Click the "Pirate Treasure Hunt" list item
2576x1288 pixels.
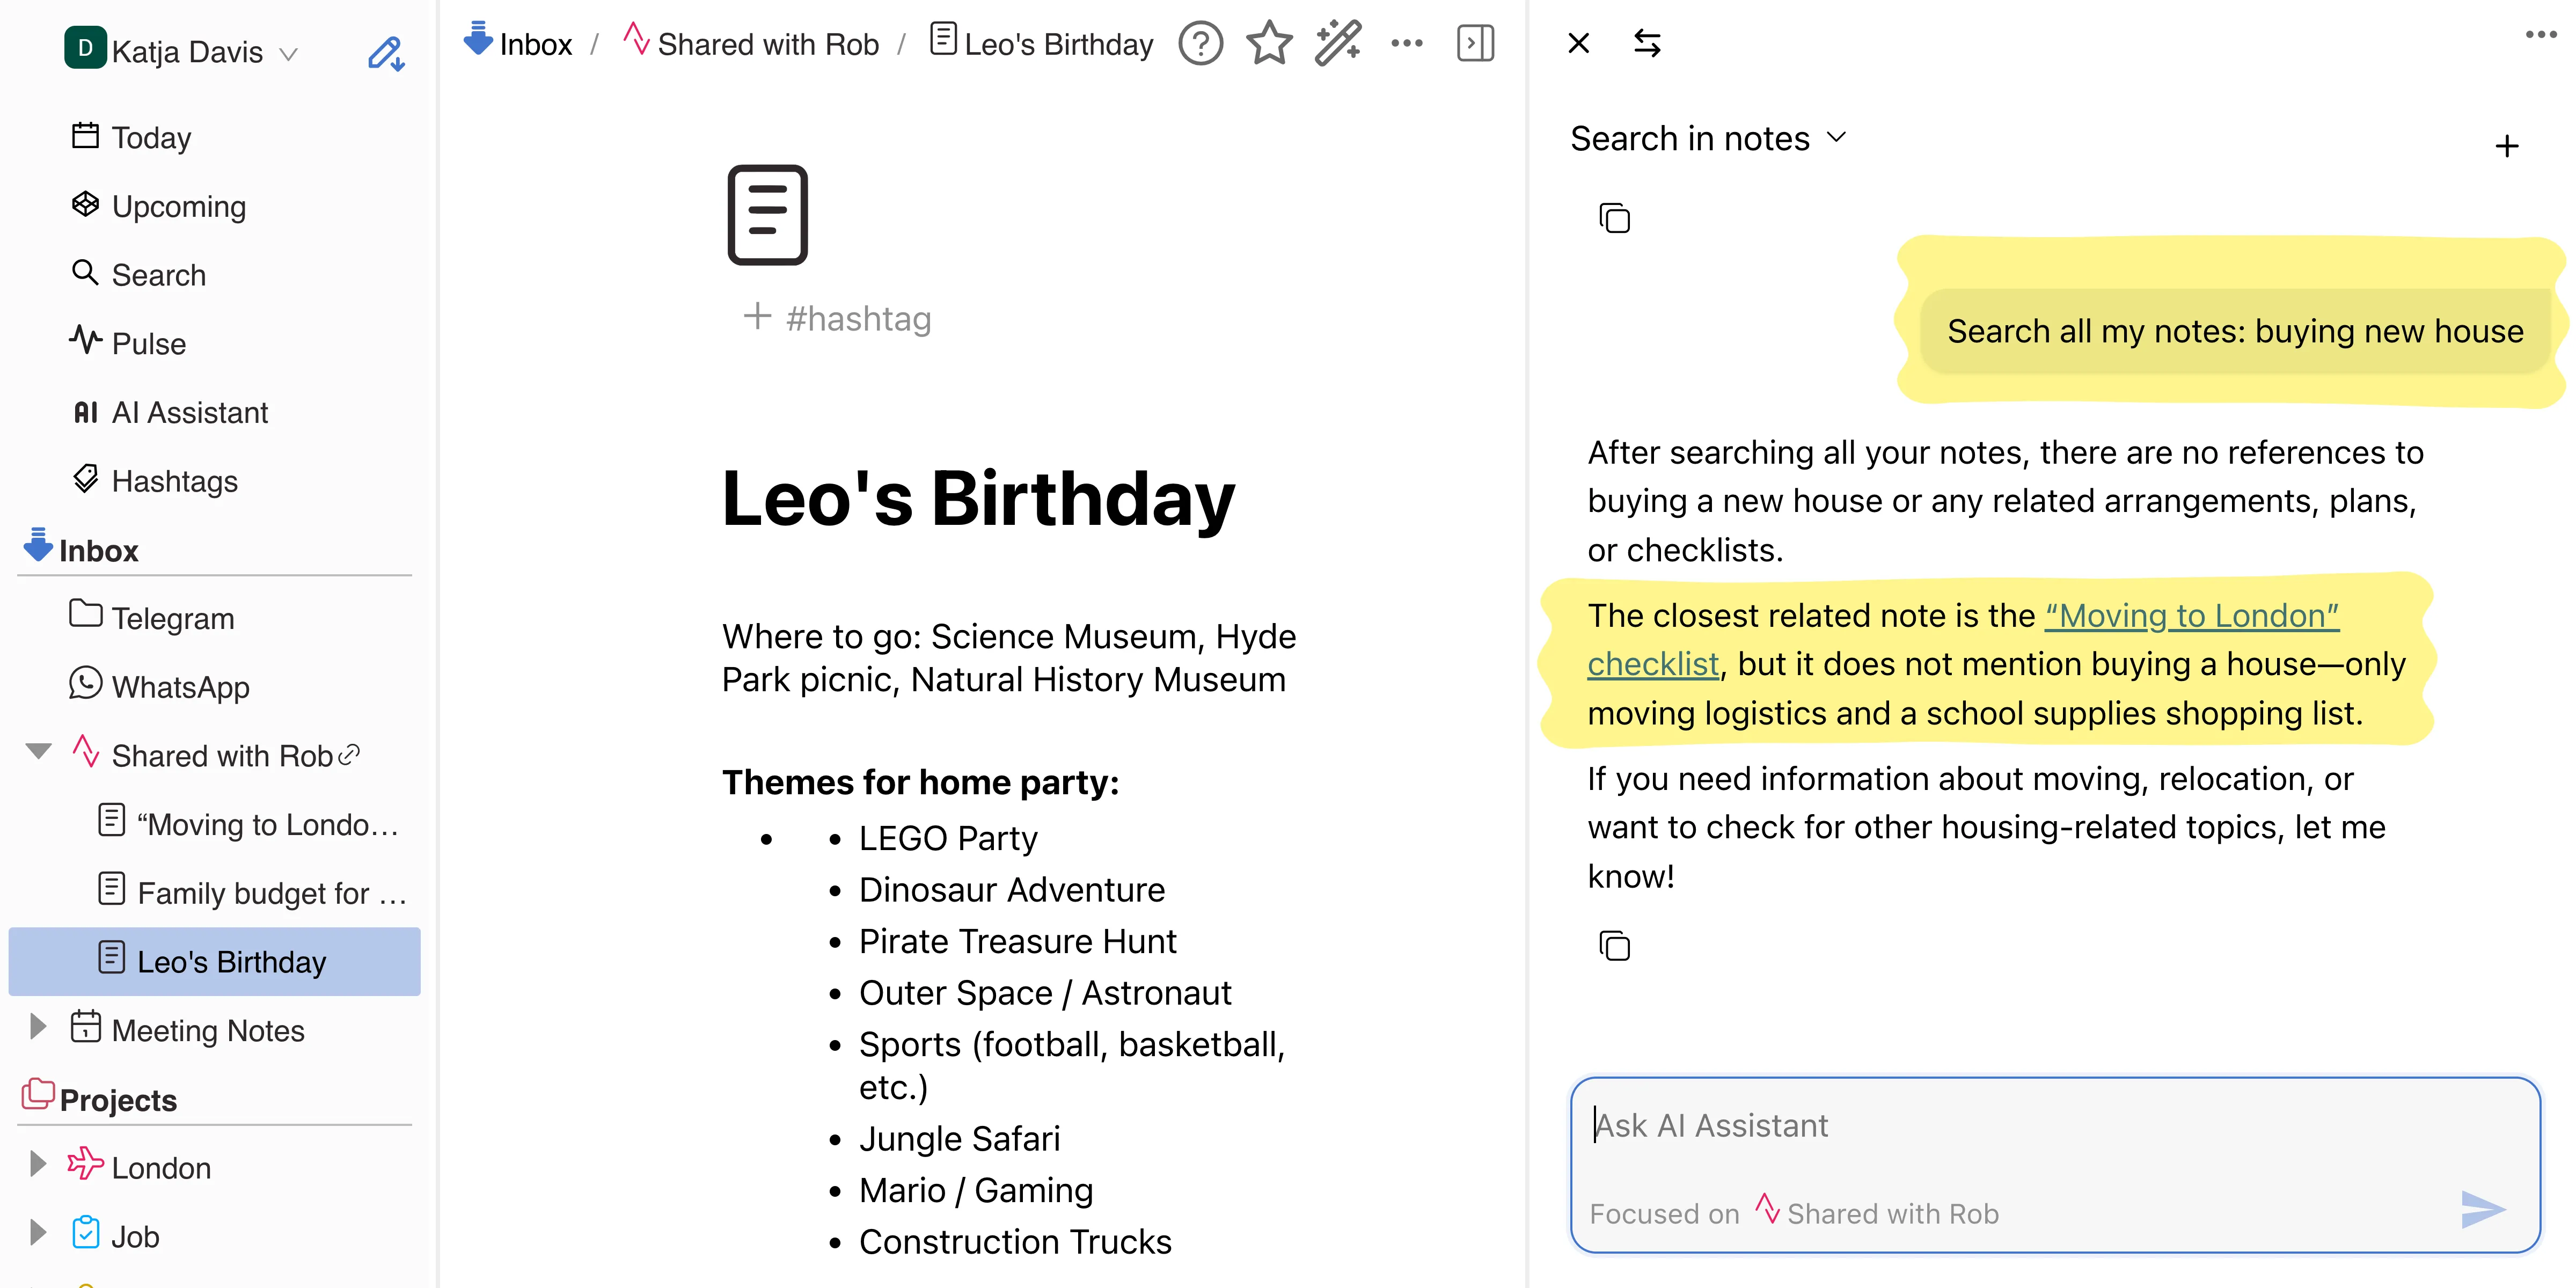[x=1017, y=941]
